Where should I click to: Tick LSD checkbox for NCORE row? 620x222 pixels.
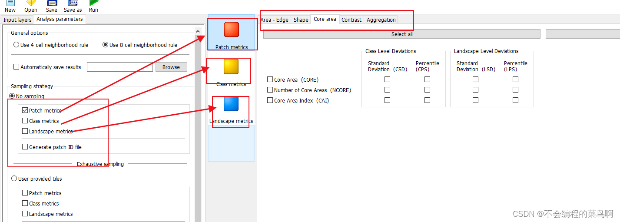click(476, 90)
